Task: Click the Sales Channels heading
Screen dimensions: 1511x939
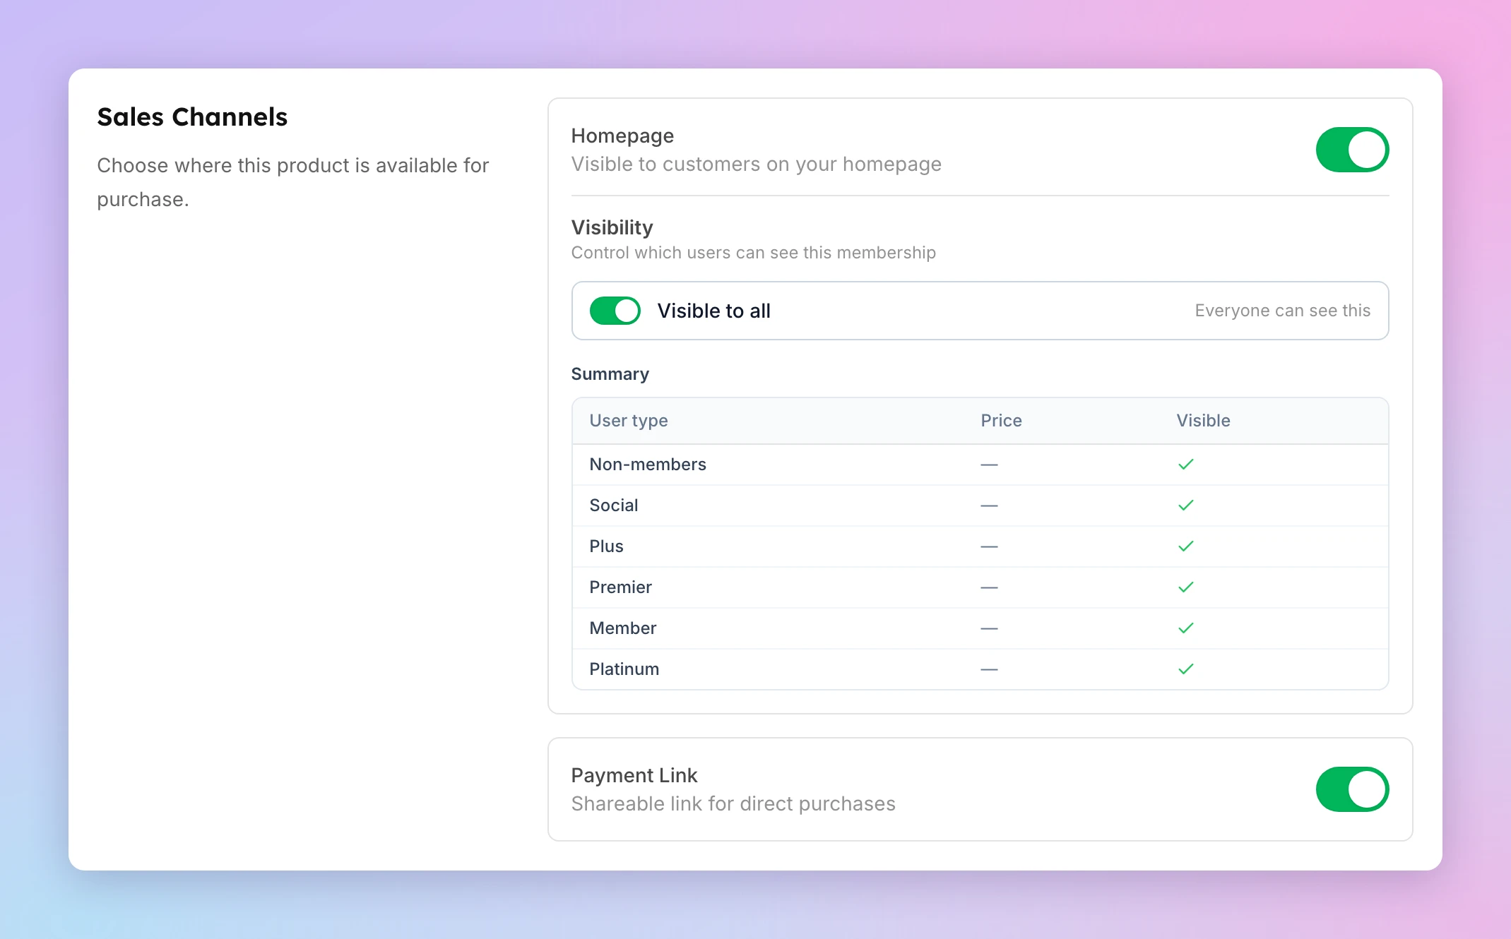Action: tap(192, 117)
